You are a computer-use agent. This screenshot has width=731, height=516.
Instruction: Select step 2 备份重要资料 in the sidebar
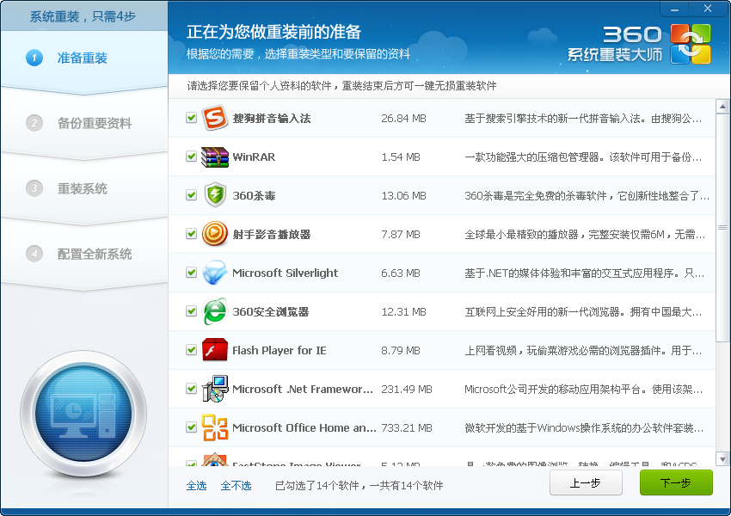pos(95,123)
